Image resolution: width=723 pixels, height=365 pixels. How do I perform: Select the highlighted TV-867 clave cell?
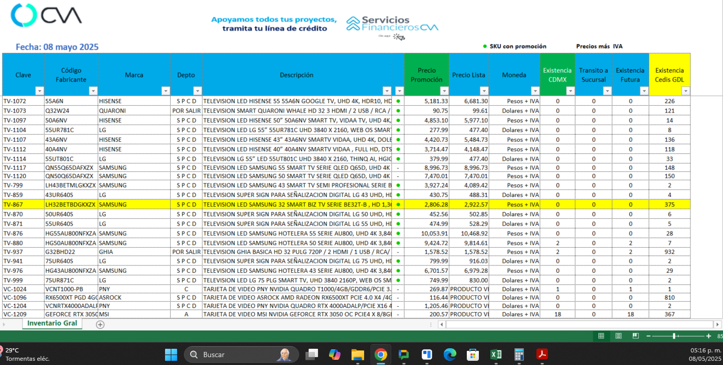point(23,204)
